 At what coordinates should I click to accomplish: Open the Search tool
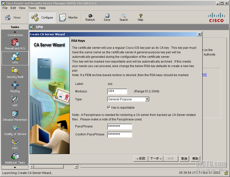point(124,18)
